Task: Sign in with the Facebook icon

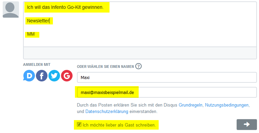Action: coord(42,76)
